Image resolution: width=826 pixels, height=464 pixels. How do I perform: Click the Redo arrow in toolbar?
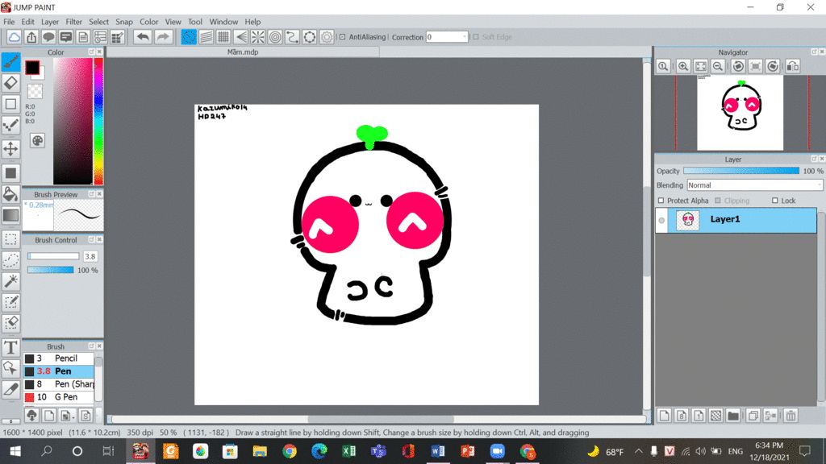163,37
